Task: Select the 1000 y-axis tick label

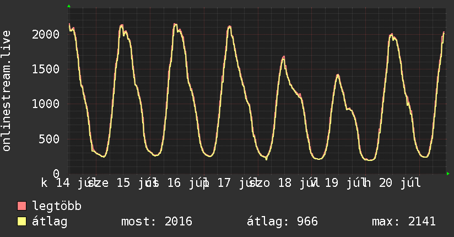Action: point(46,104)
